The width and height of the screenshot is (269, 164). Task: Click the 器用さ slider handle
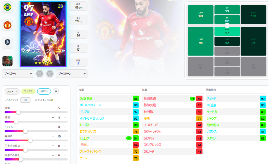tap(30, 141)
